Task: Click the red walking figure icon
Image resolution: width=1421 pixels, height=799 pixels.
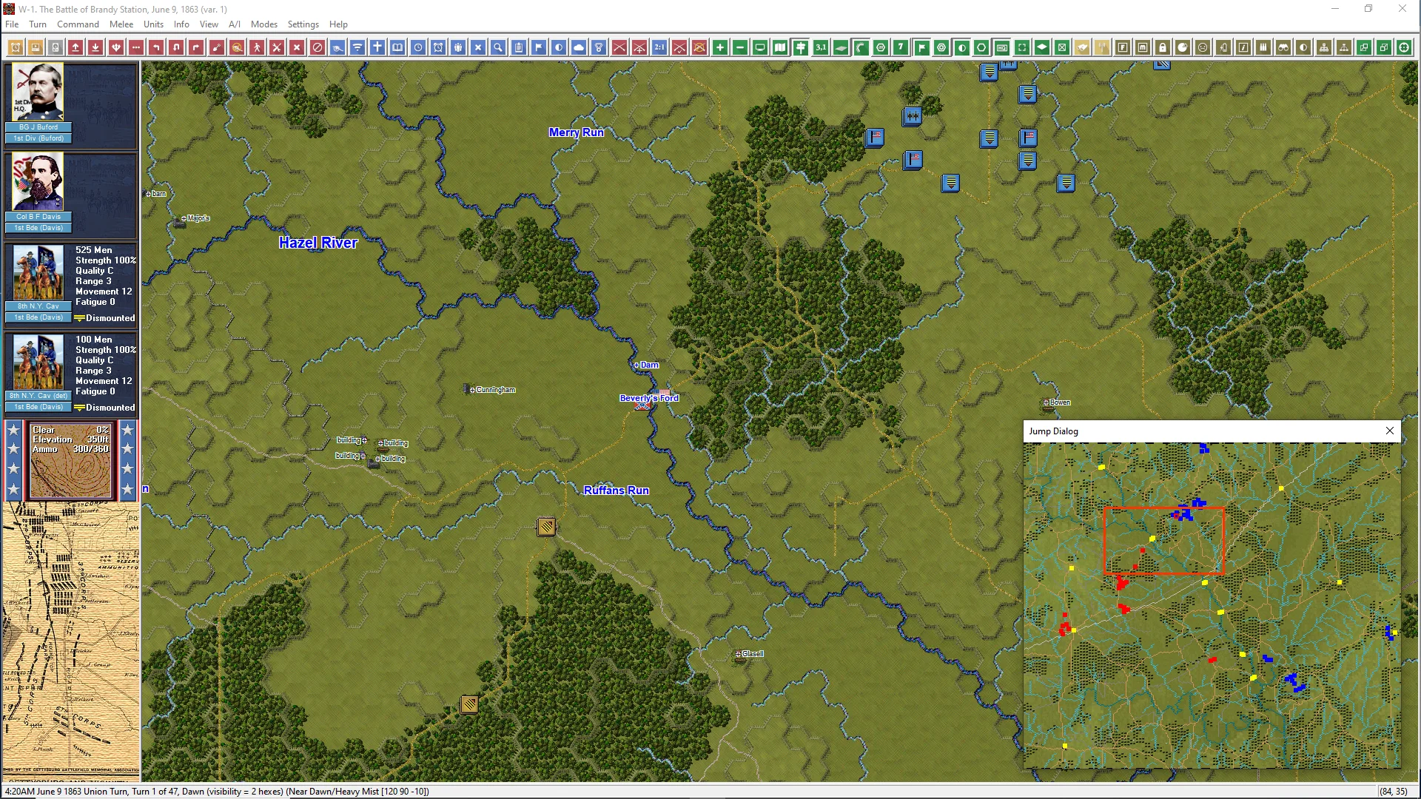Action: click(x=257, y=47)
